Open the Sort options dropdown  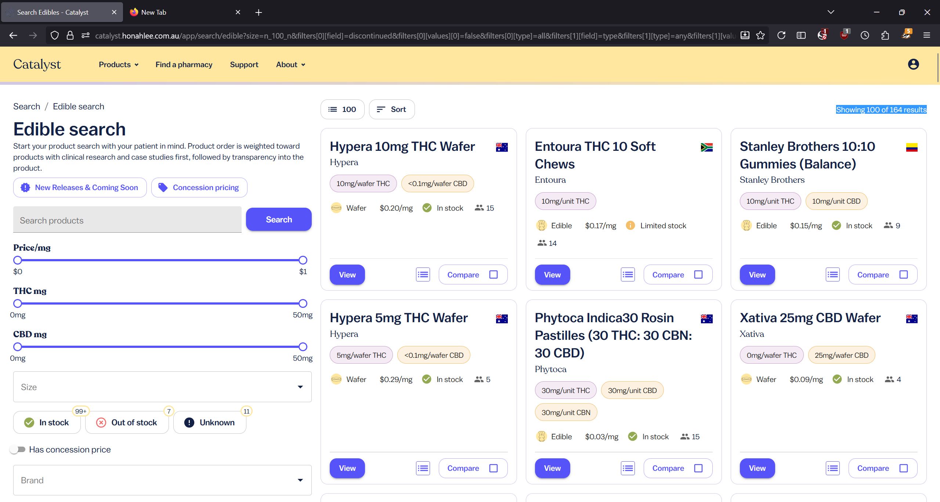[x=391, y=109]
